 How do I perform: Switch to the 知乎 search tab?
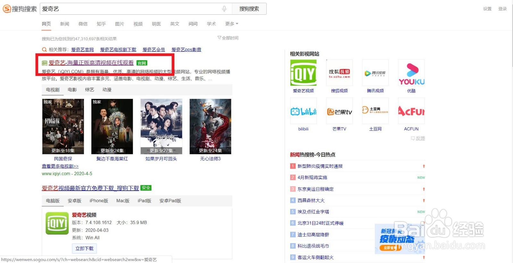tap(101, 24)
